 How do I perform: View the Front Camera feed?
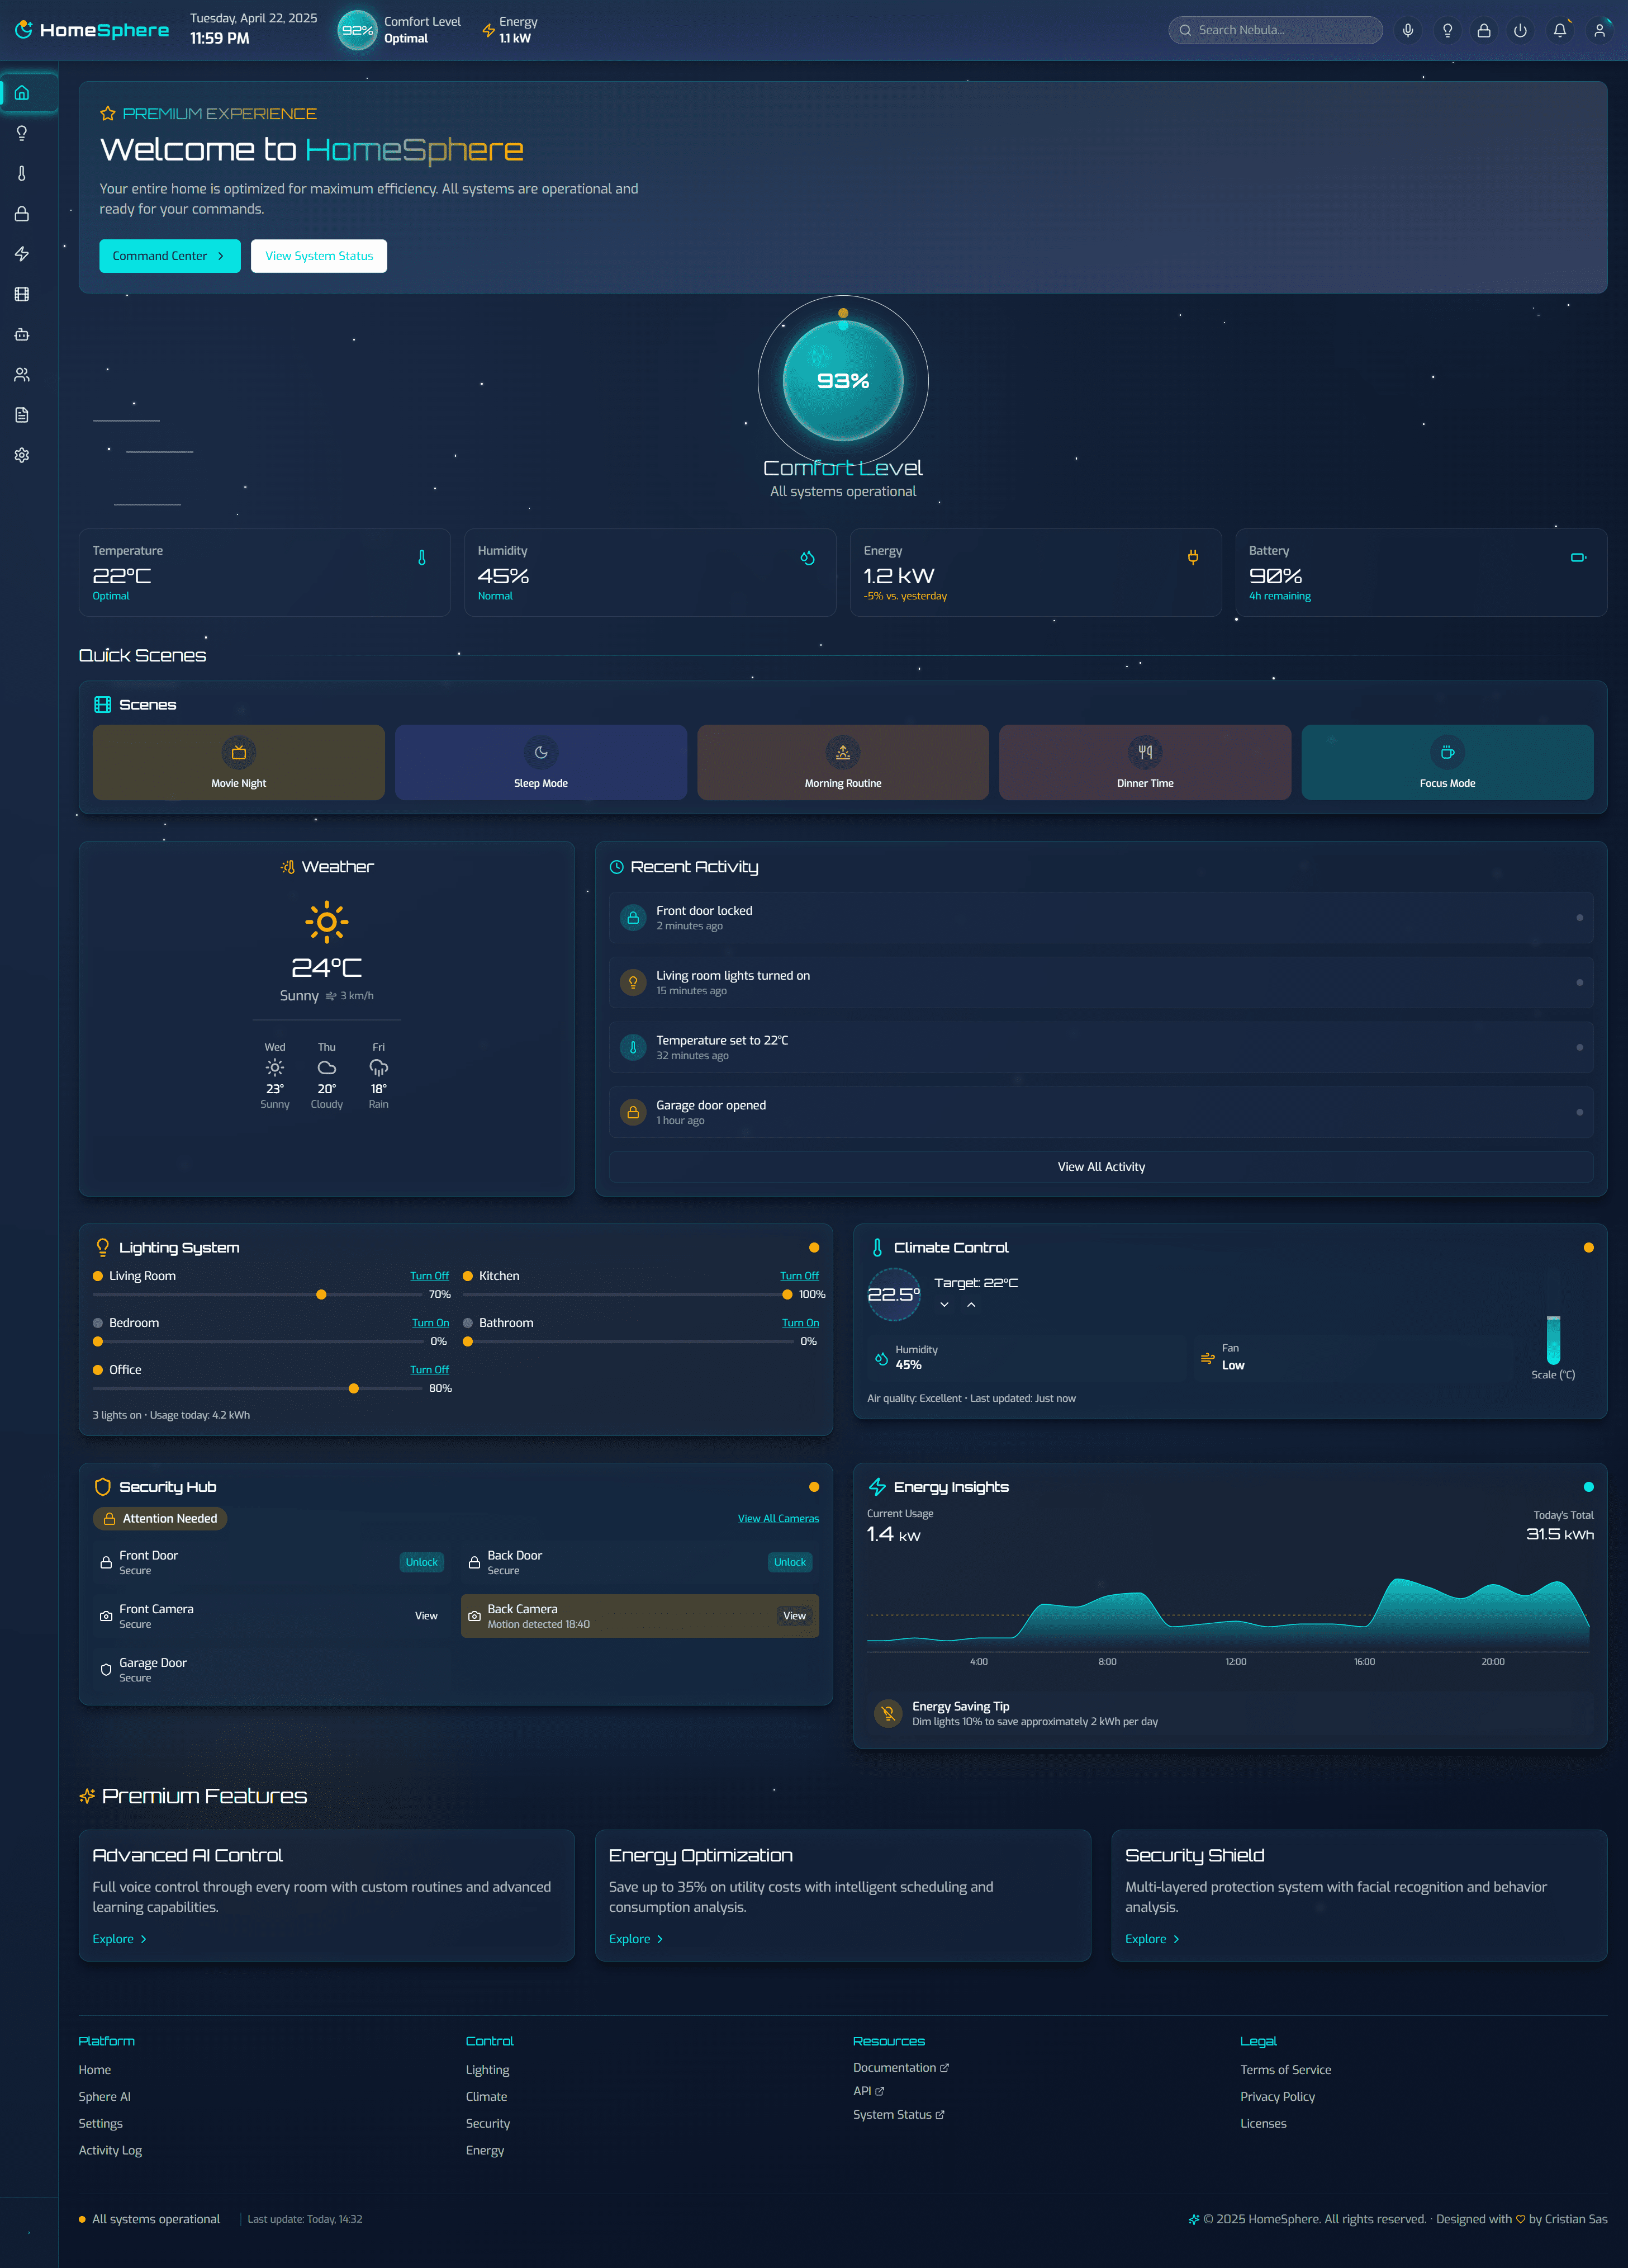point(427,1616)
